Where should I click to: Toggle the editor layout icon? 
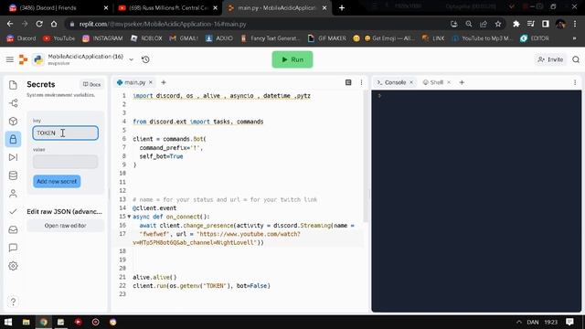(348, 82)
